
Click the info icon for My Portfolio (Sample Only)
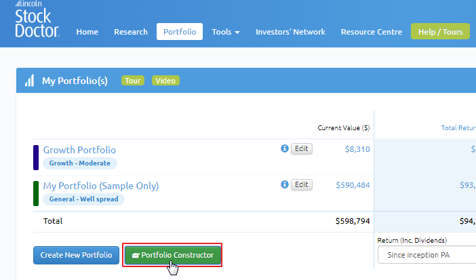(x=284, y=184)
